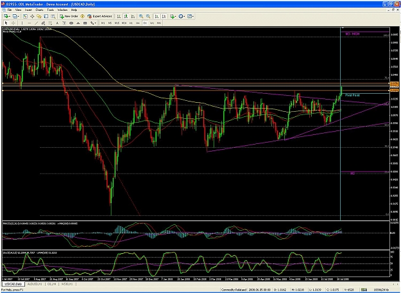401x293 pixels.
Task: Open the Indicators list dropdown
Action: (x=173, y=16)
